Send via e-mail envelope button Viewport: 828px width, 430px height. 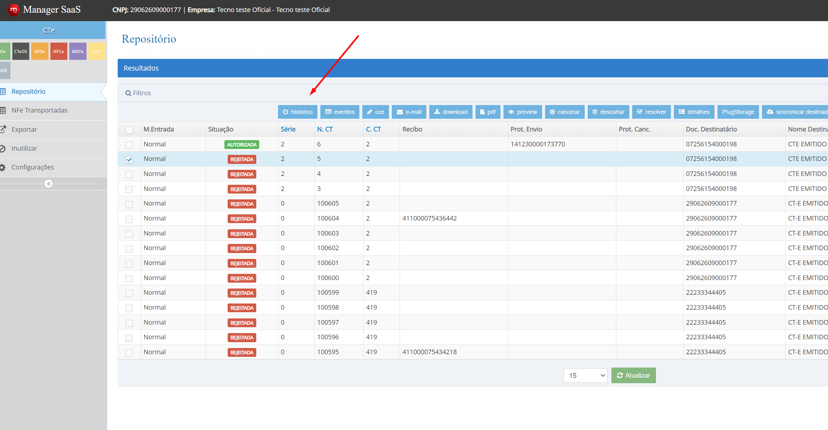(x=409, y=112)
